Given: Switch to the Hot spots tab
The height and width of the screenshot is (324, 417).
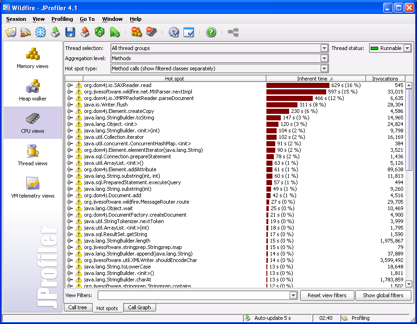Looking at the screenshot, I should click(x=107, y=308).
